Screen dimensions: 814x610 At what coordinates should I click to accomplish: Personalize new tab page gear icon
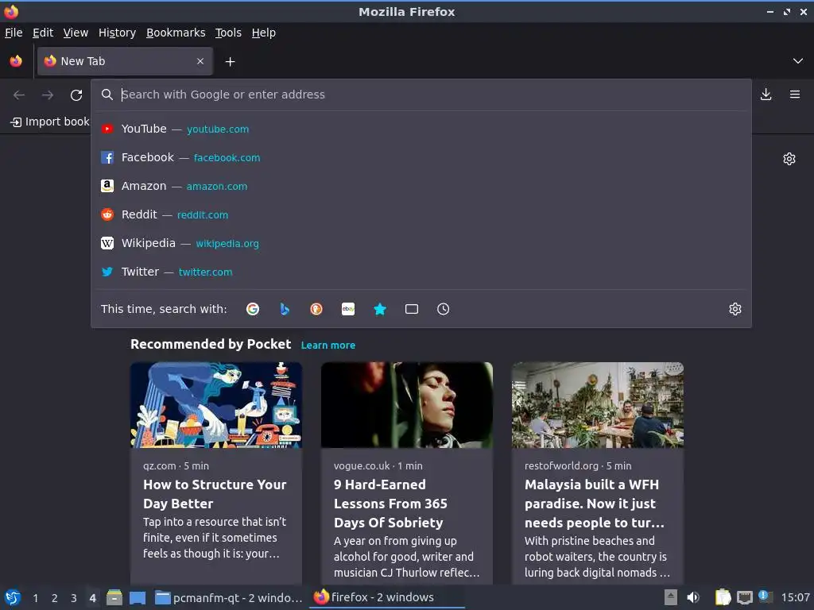(789, 159)
